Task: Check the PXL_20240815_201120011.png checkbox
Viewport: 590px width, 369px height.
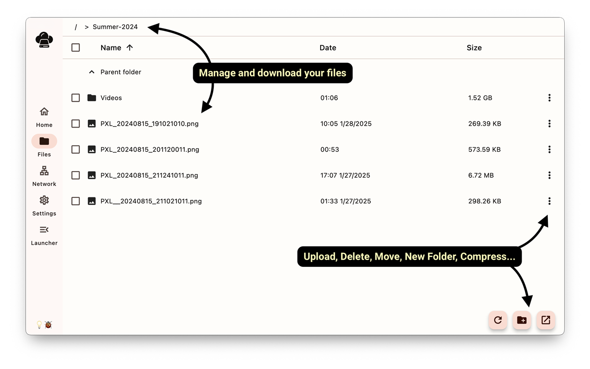Action: (x=75, y=149)
